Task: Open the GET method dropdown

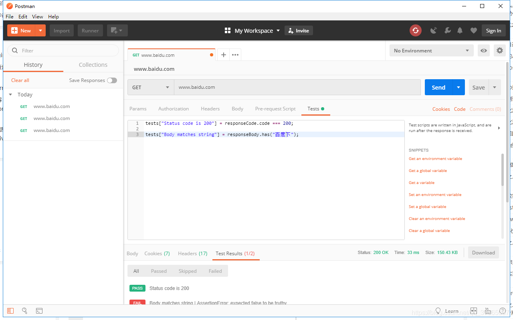Action: [151, 87]
